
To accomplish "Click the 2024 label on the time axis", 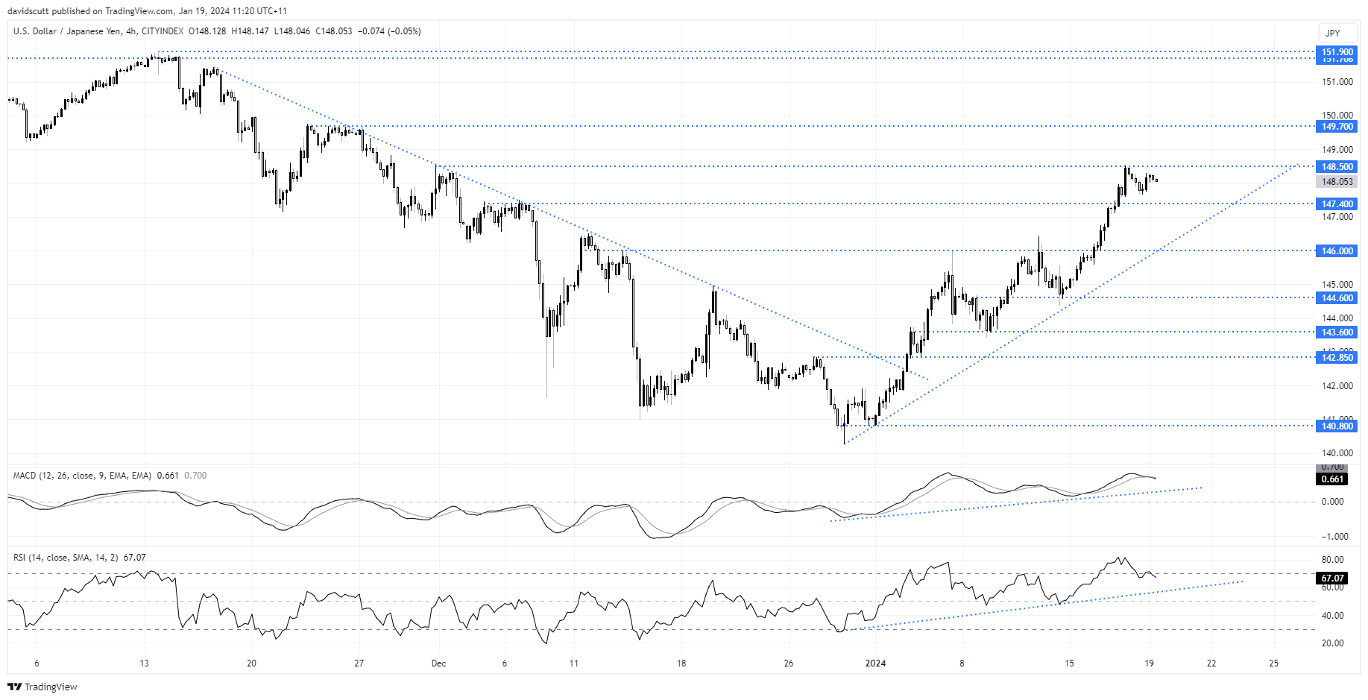I will coord(875,663).
